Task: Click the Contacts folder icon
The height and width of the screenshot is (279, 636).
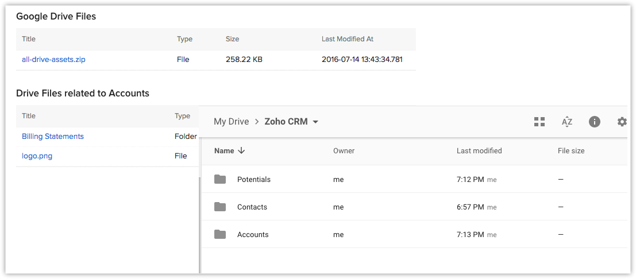Action: [220, 207]
